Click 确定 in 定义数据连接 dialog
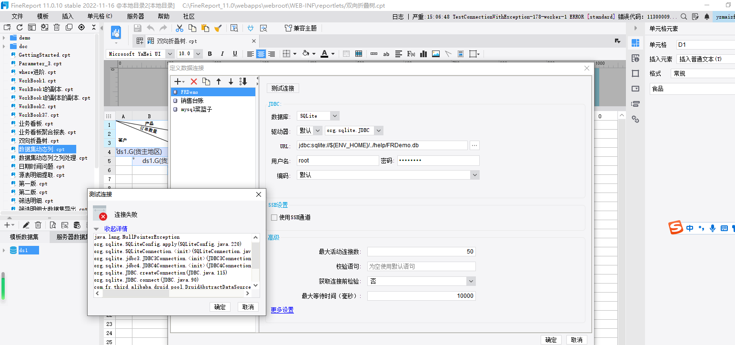This screenshot has height=345, width=735. click(x=551, y=340)
